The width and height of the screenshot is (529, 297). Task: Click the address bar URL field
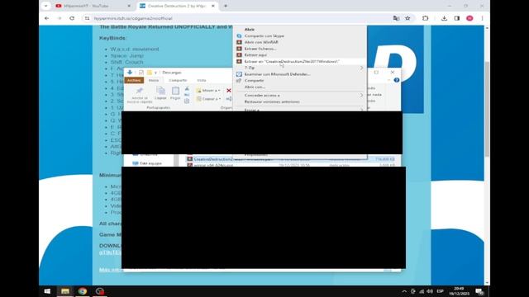pyautogui.click(x=236, y=18)
